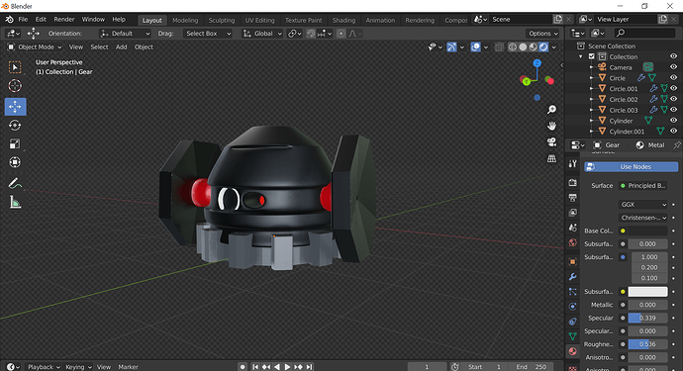Image resolution: width=683 pixels, height=371 pixels.
Task: Click the outliner search field
Action: [644, 33]
